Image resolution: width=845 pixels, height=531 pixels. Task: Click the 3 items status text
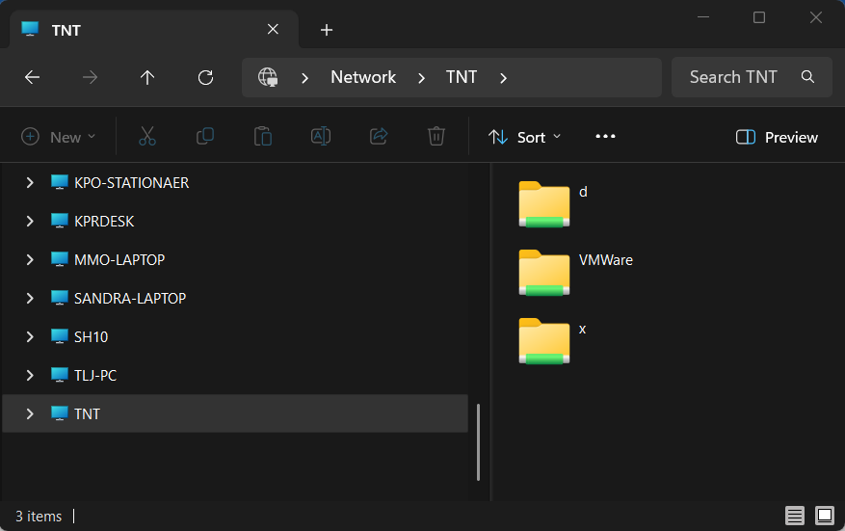(39, 516)
